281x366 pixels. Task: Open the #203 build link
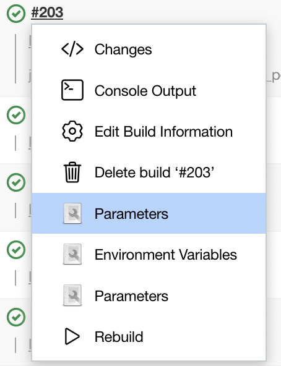point(47,12)
